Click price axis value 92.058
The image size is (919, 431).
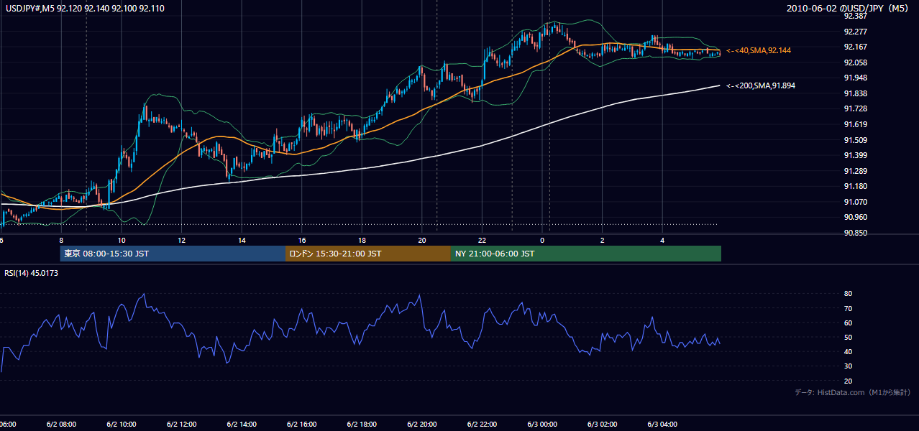click(x=854, y=62)
